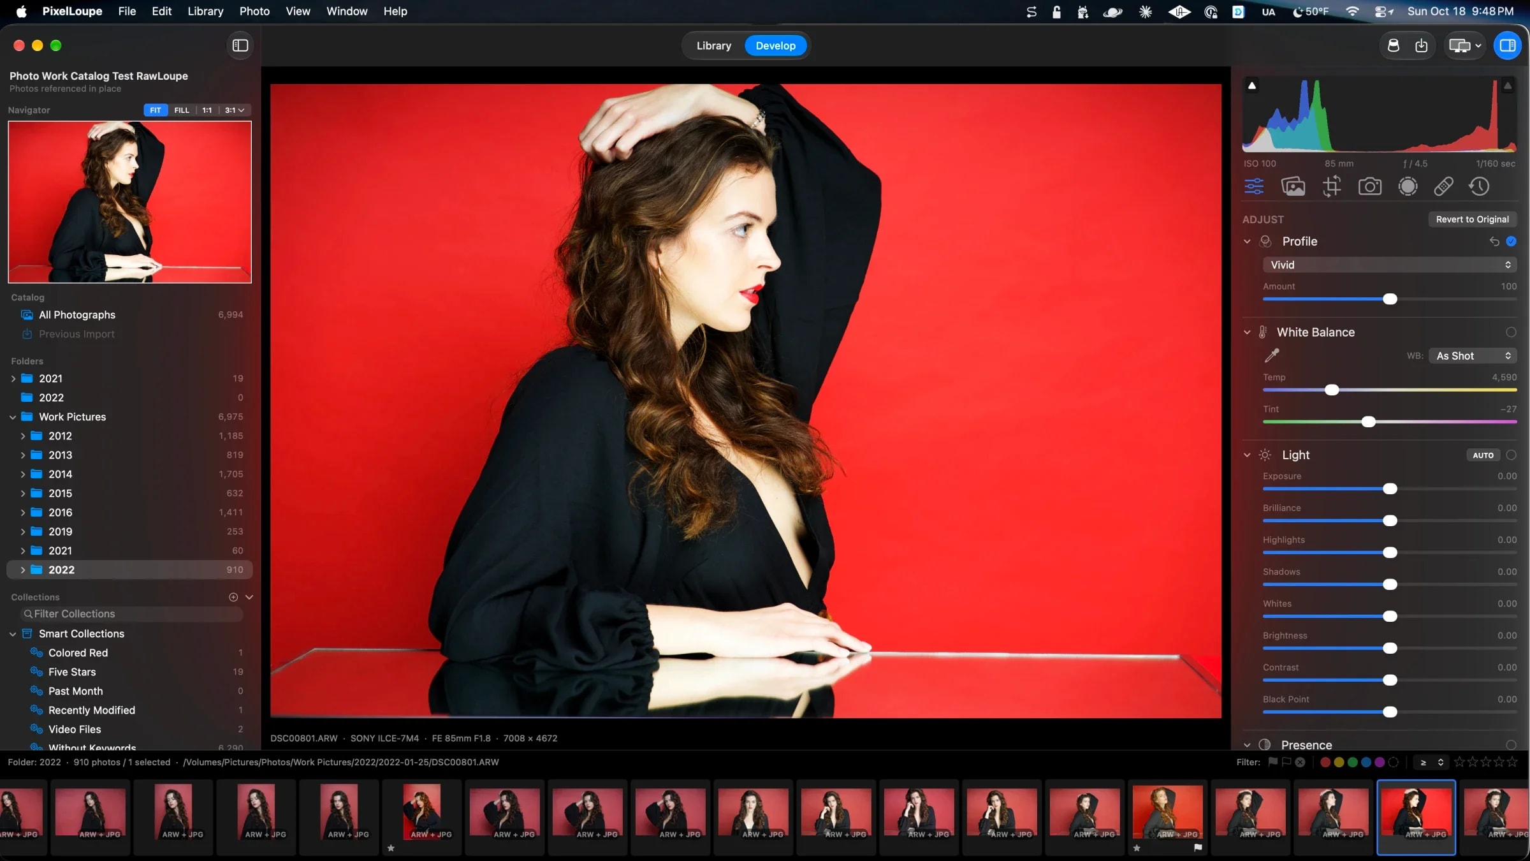Toggle the shadow clipping triangle in histogram
1530x861 pixels.
(x=1252, y=85)
